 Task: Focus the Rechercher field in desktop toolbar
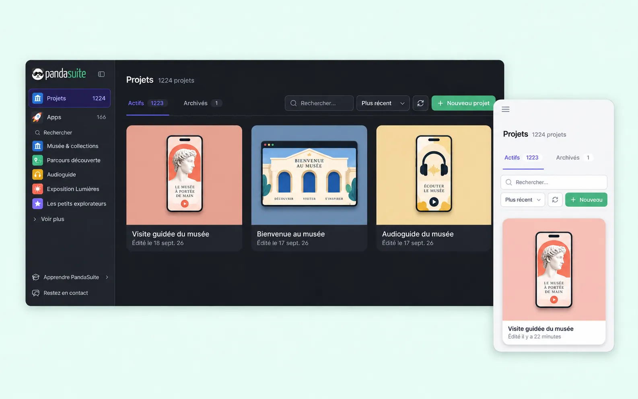point(319,103)
